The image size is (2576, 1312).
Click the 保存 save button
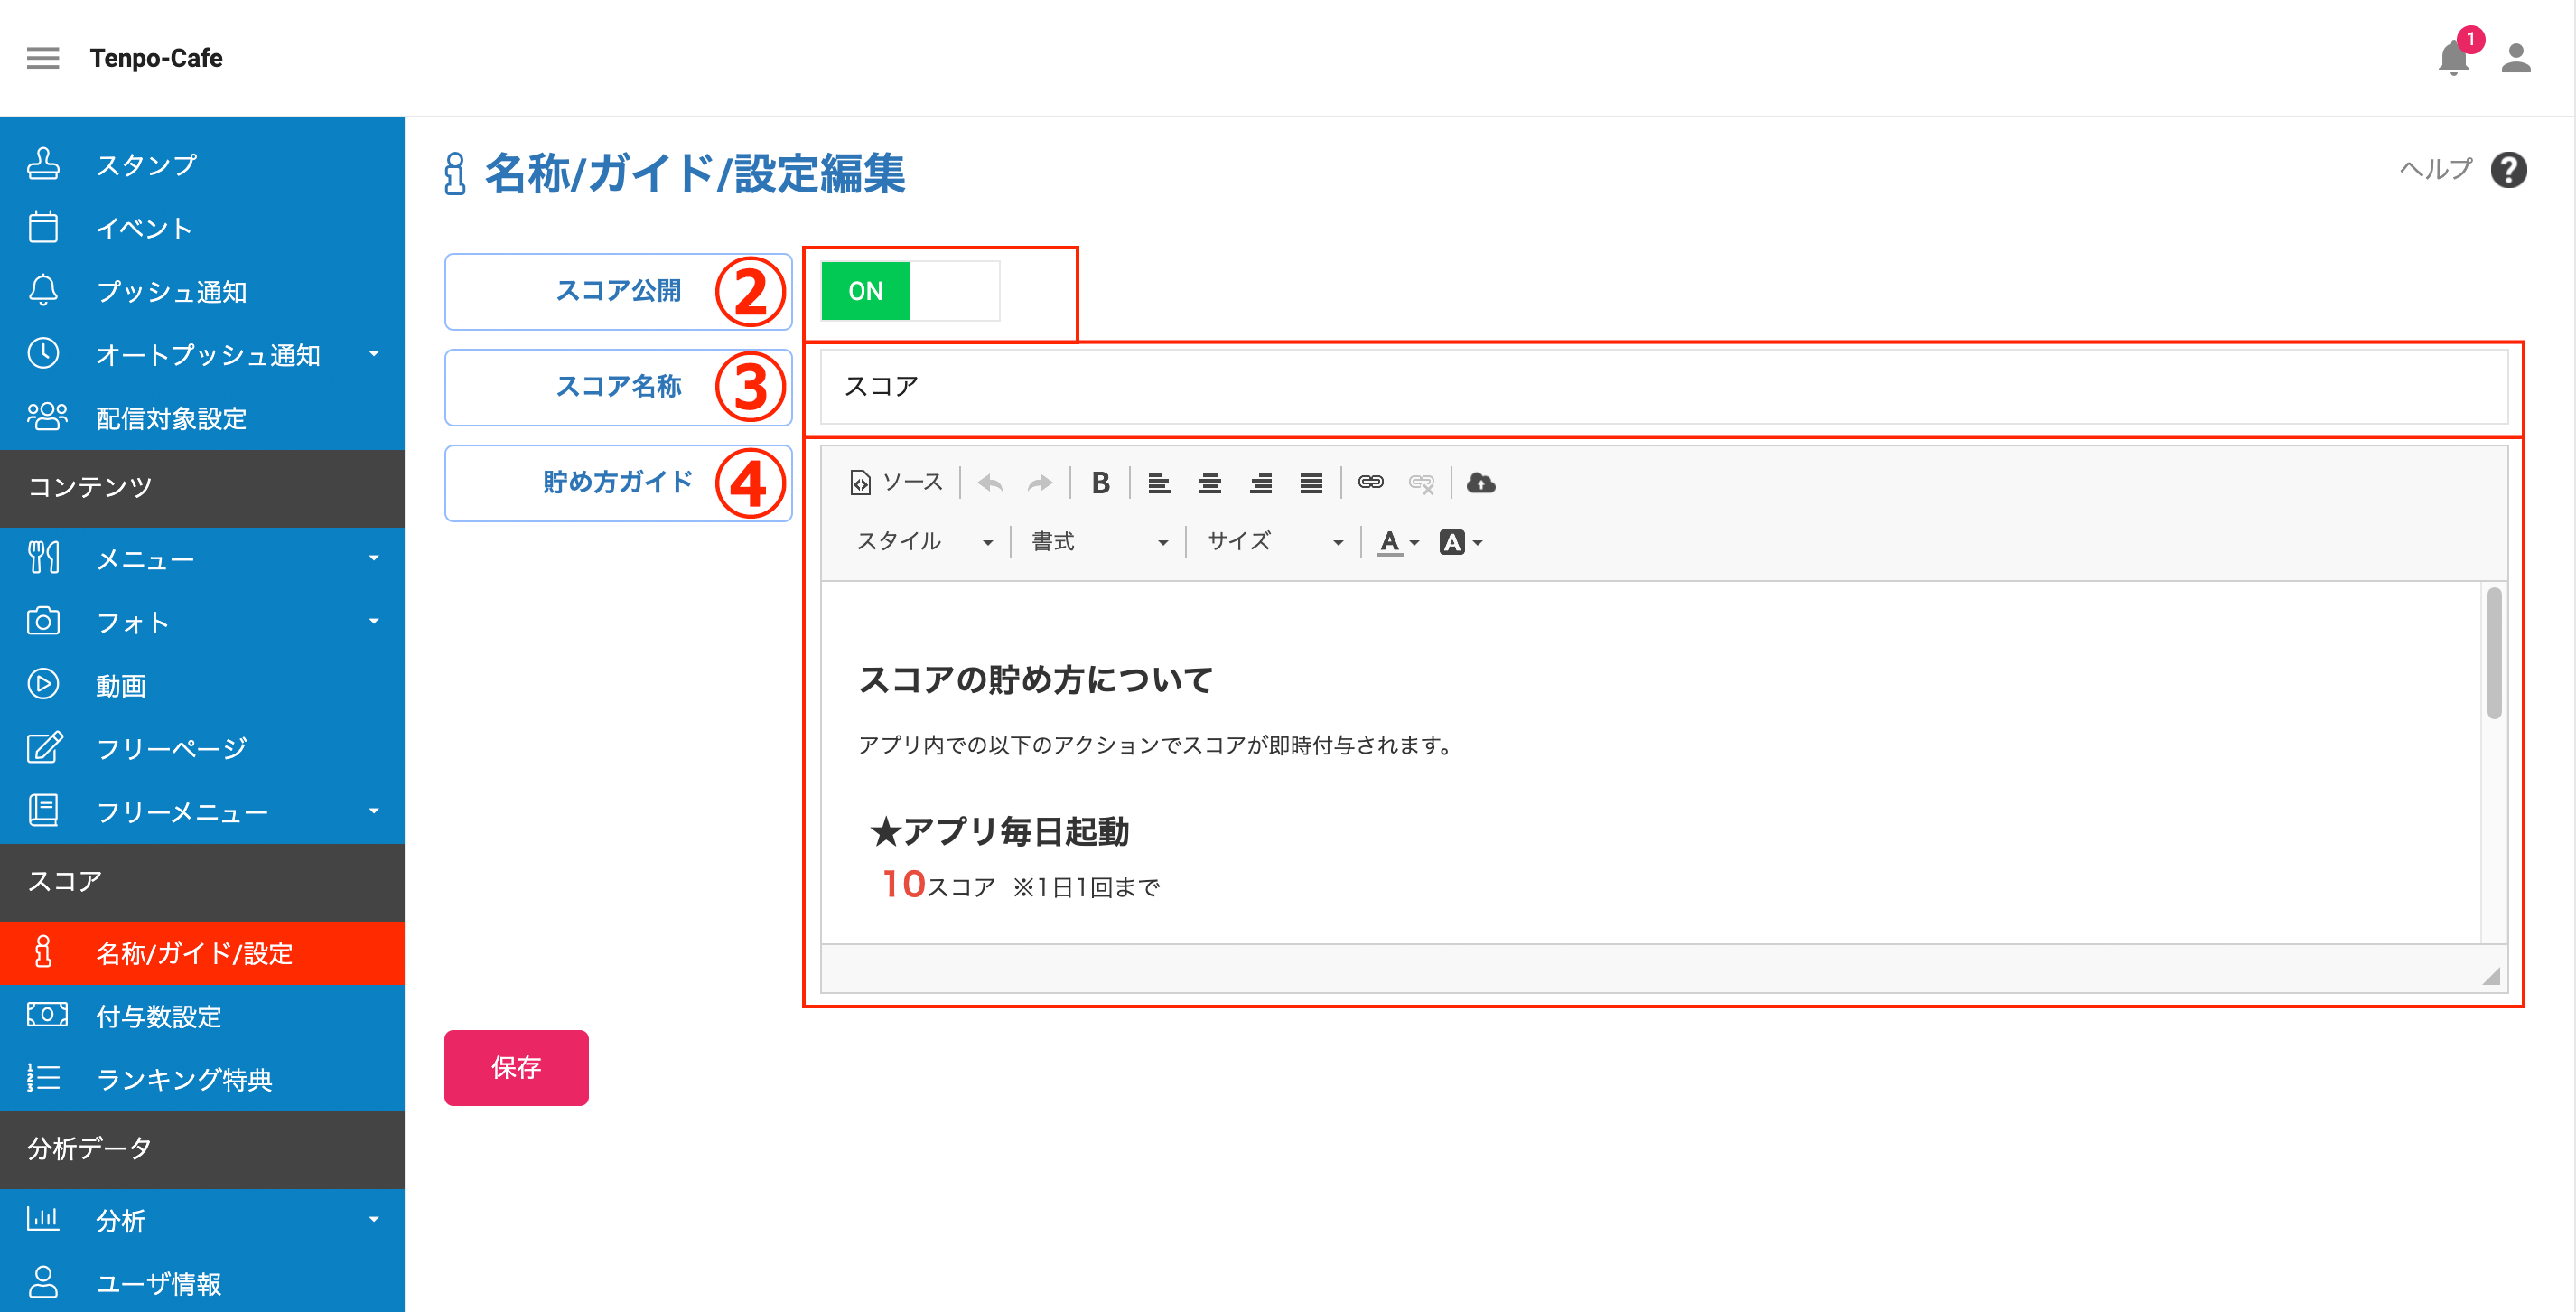[516, 1068]
